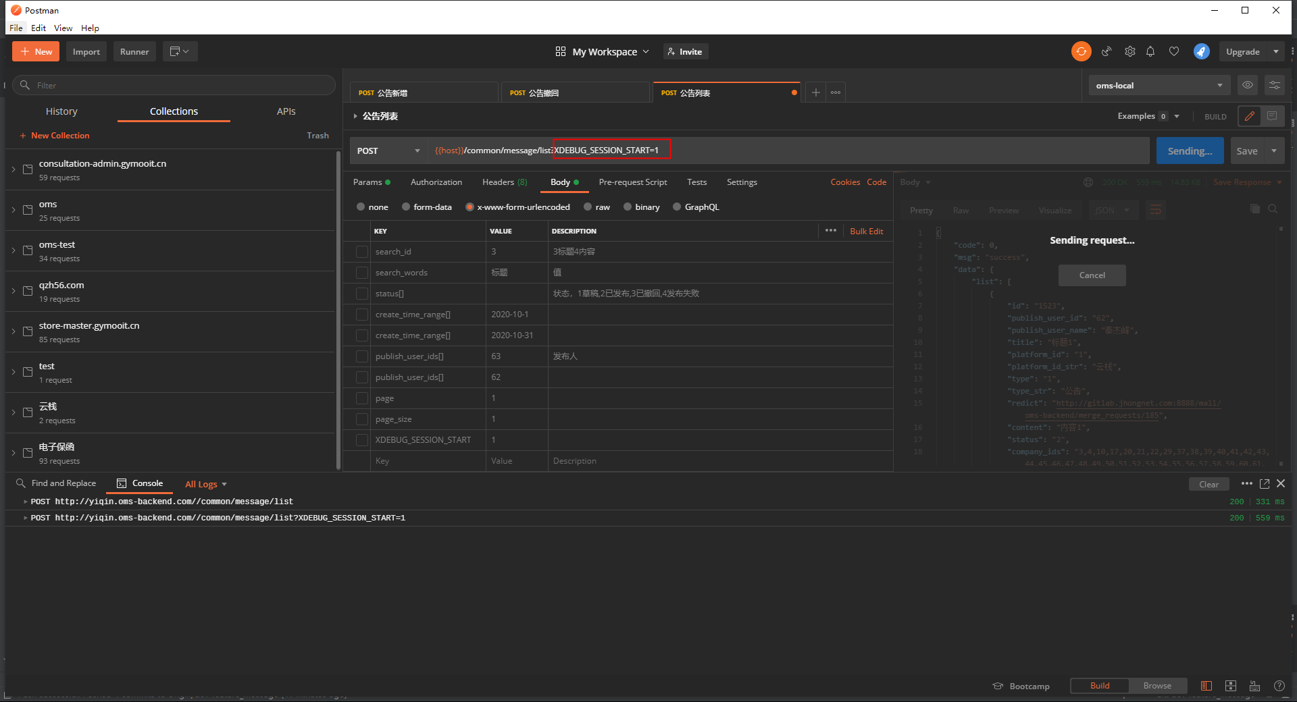Click the environment quick look eye icon
Viewport: 1297px width, 702px height.
point(1248,85)
